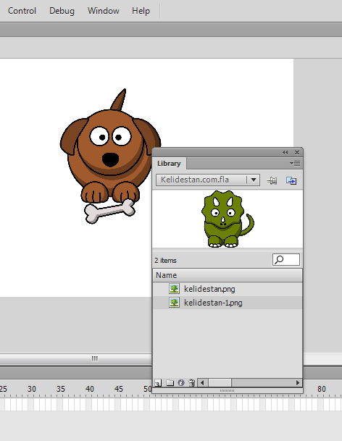Click the New Symbol icon in Library
The image size is (342, 441).
coord(158,383)
